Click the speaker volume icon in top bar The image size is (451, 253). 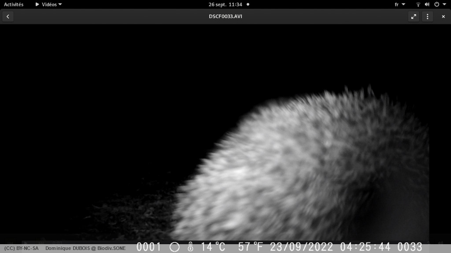[427, 4]
